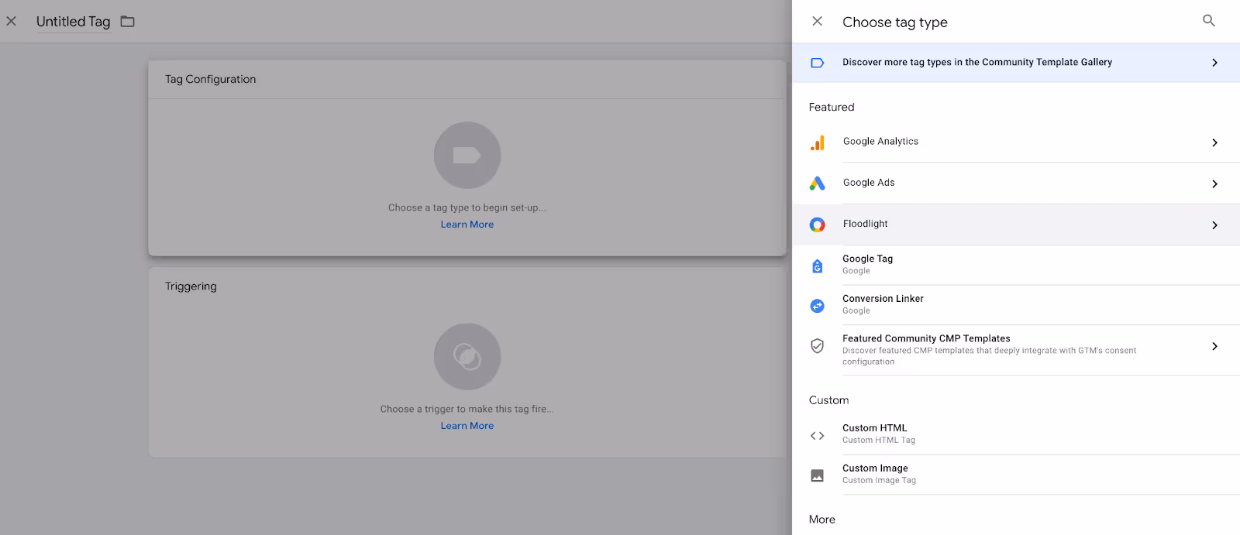Click the Tag Configuration card heading
This screenshot has width=1240, height=535.
pos(210,79)
